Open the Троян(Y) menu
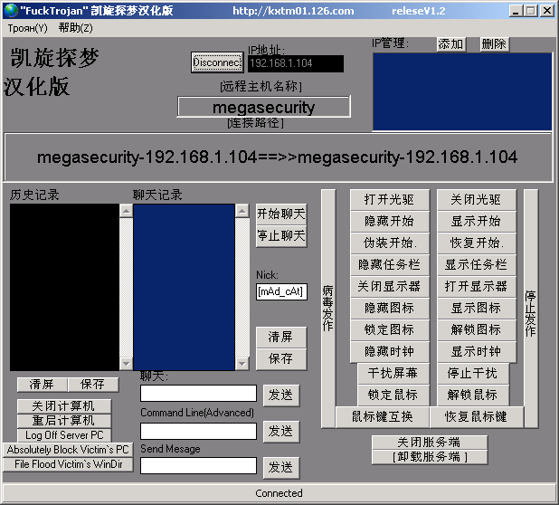This screenshot has width=559, height=505. pos(27,28)
